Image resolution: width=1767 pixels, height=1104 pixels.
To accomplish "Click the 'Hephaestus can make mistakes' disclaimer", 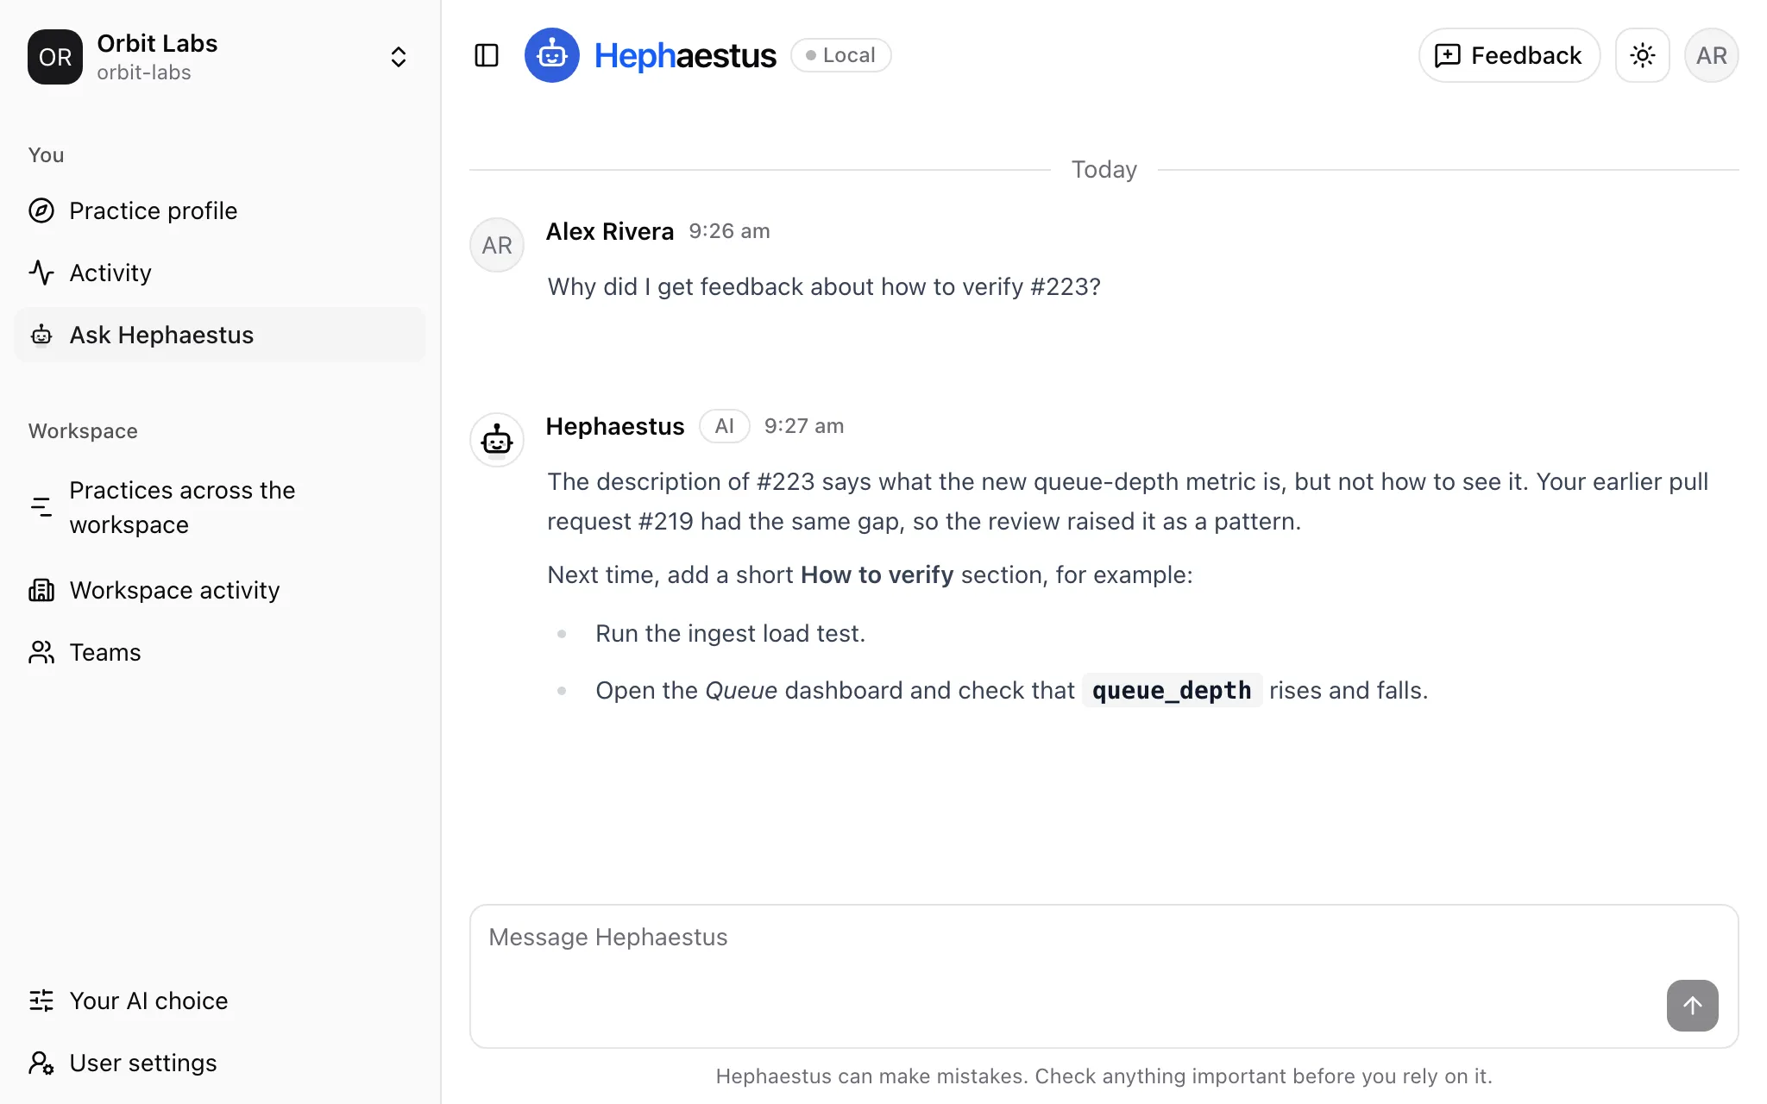I will [x=1104, y=1076].
